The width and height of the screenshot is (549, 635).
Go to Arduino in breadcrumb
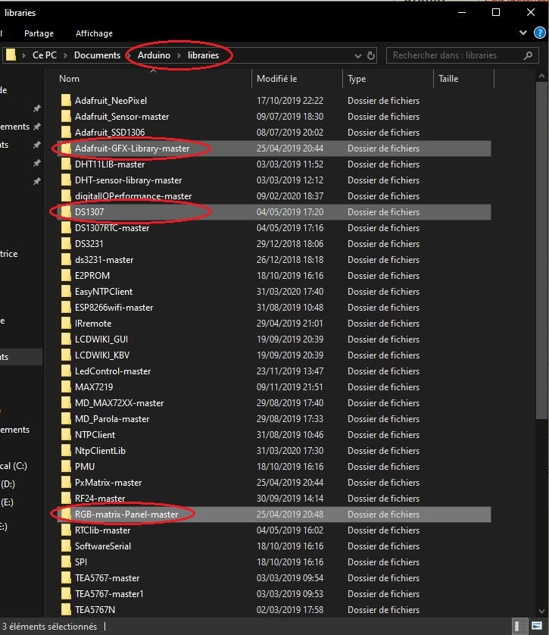click(x=154, y=55)
